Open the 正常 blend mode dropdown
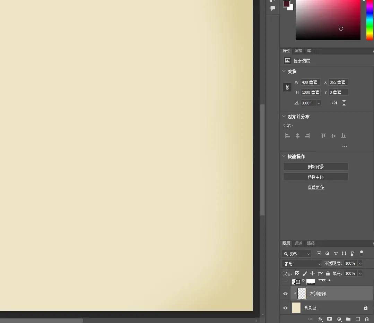This screenshot has height=323, width=374. pos(302,264)
